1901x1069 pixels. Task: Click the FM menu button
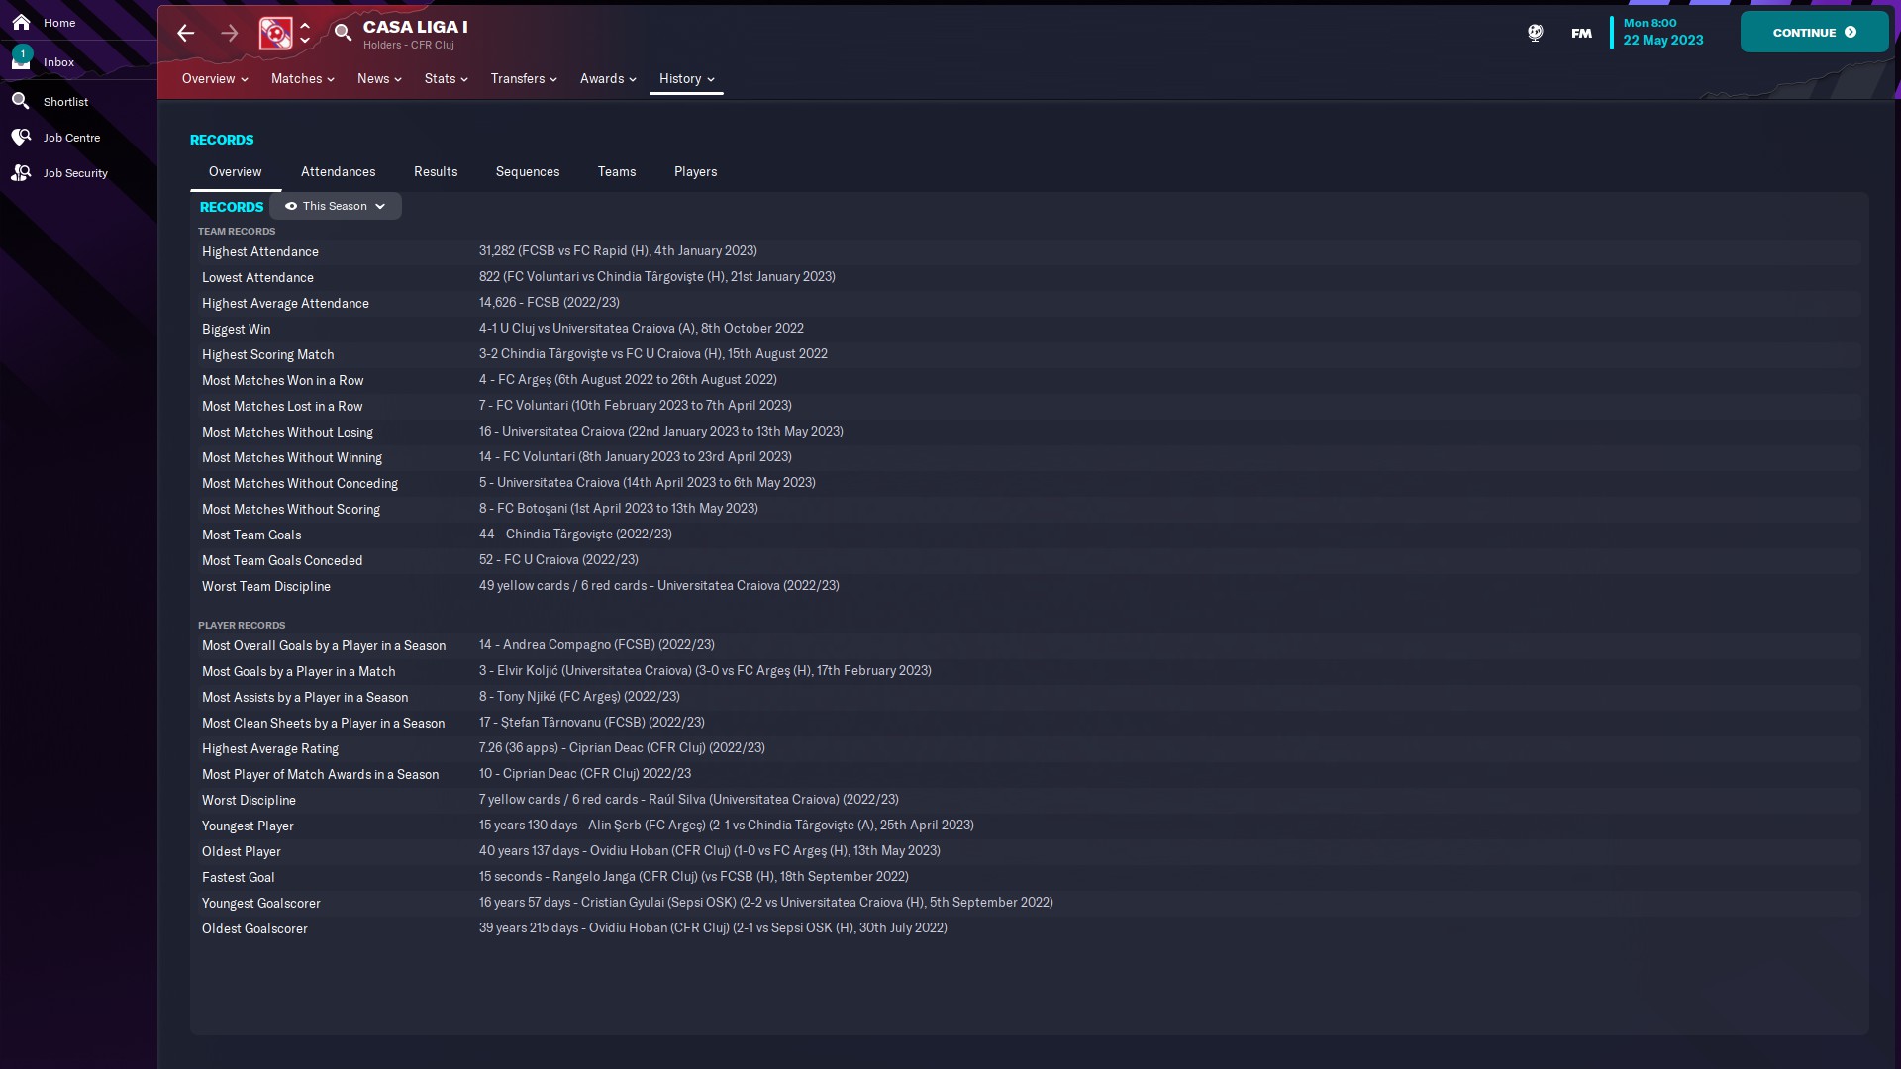[x=1581, y=33]
